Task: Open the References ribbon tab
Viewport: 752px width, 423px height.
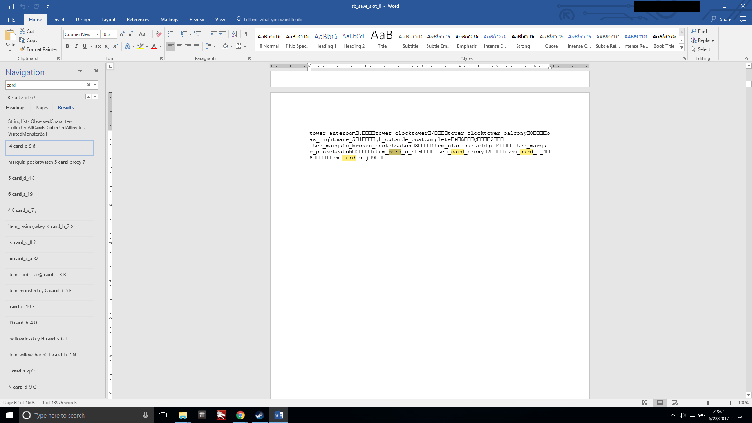Action: pos(138,19)
